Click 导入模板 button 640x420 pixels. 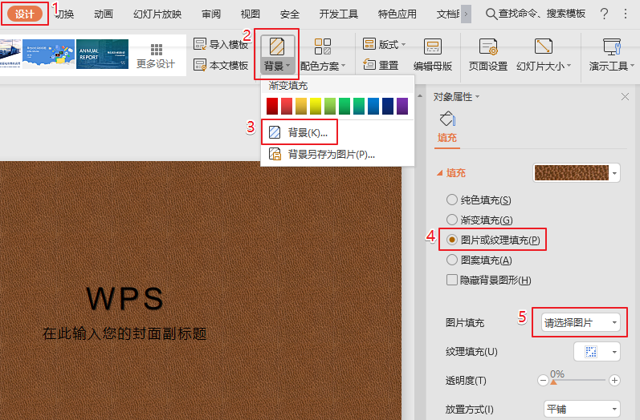point(221,44)
